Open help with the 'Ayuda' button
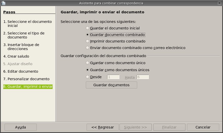223x133 pixels. click(21, 127)
